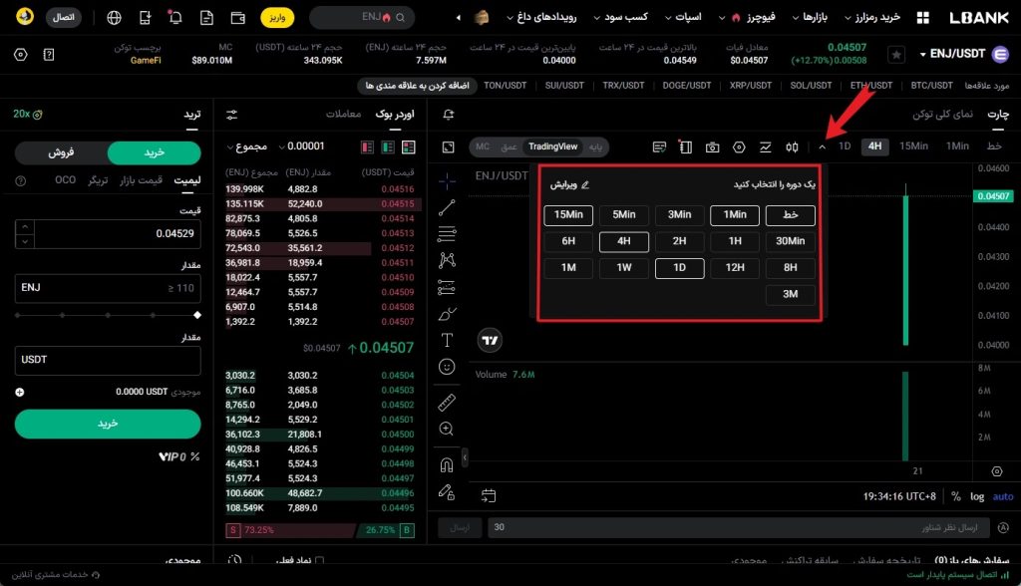Viewport: 1021px width, 586px height.
Task: Add ENJ/USDT to favorites with star
Action: (x=896, y=55)
